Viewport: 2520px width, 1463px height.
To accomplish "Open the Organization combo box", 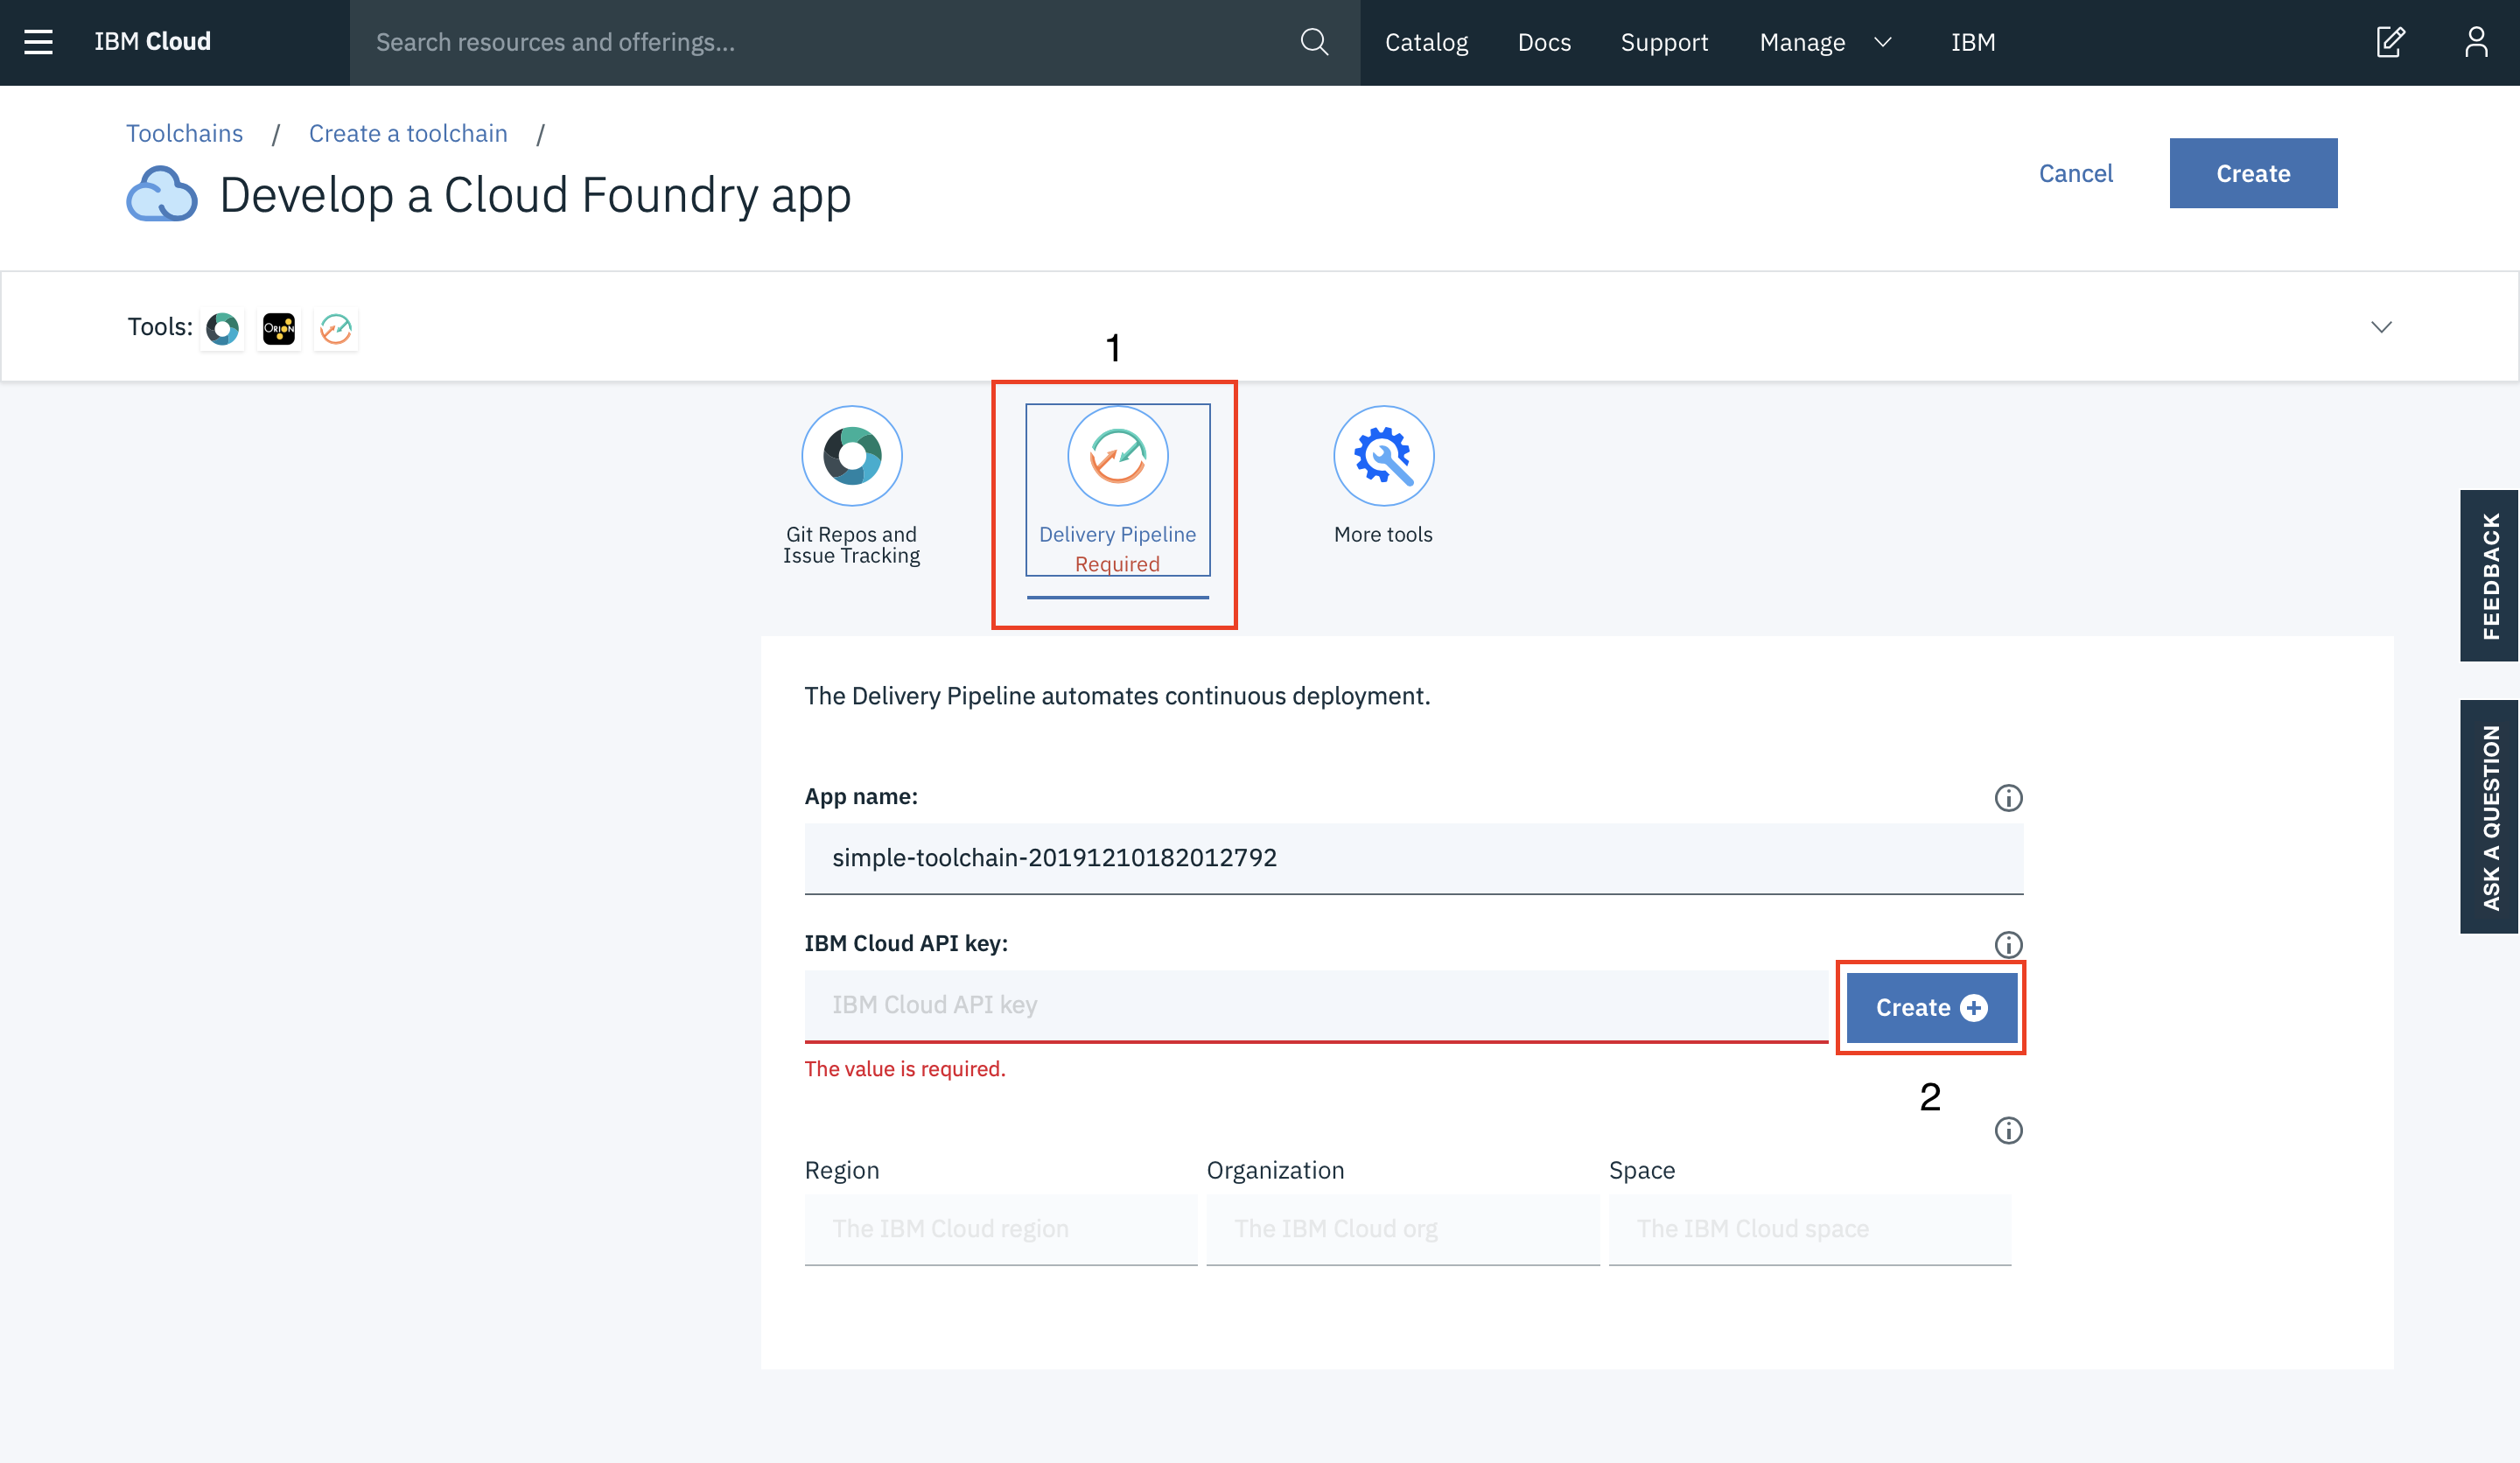I will click(1402, 1229).
